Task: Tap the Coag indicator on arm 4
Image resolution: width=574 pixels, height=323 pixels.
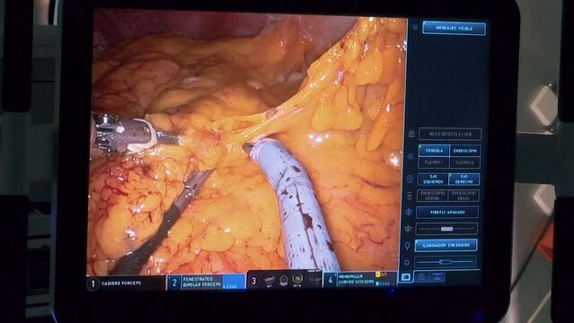Action: [x=383, y=284]
